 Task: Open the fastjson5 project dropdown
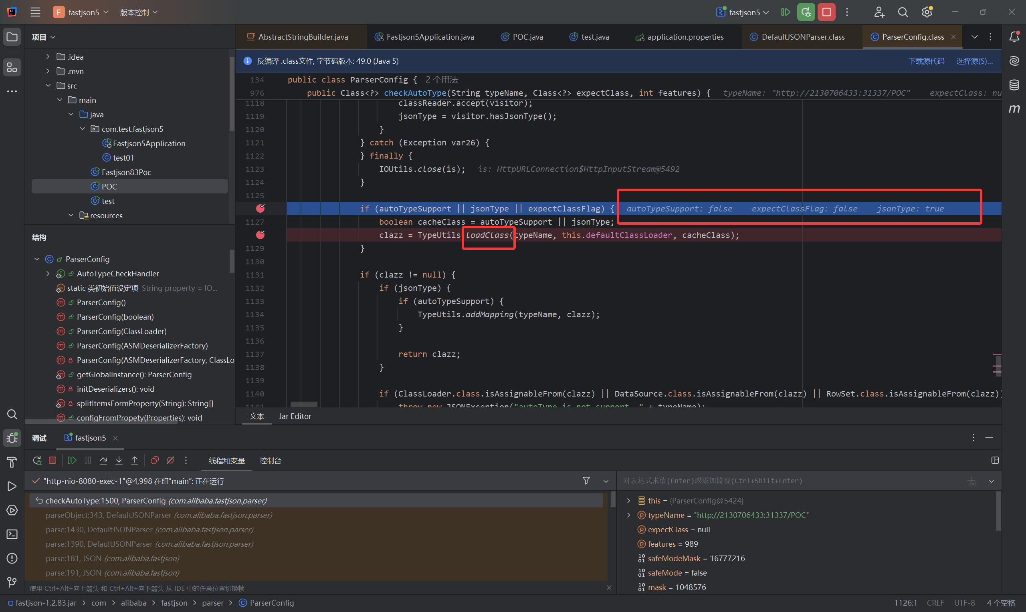pyautogui.click(x=81, y=12)
